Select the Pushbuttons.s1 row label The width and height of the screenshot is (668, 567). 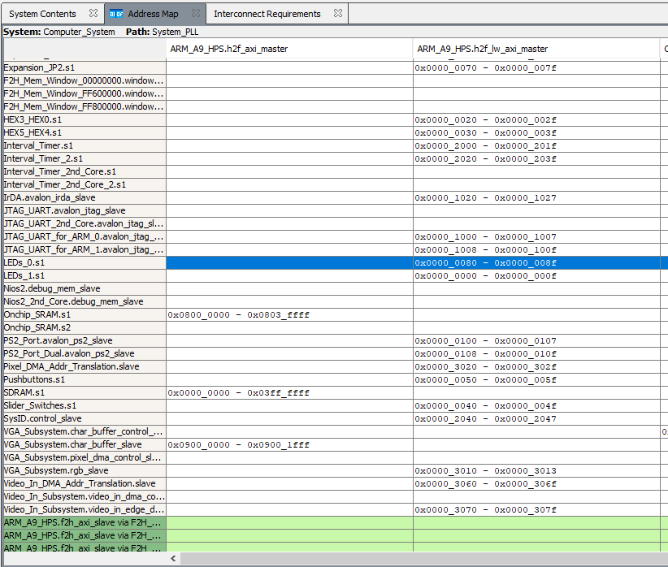click(x=34, y=380)
